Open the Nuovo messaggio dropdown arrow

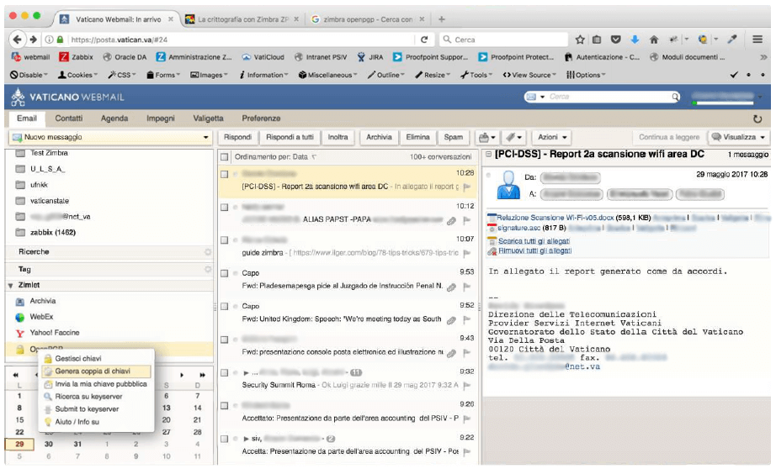205,137
